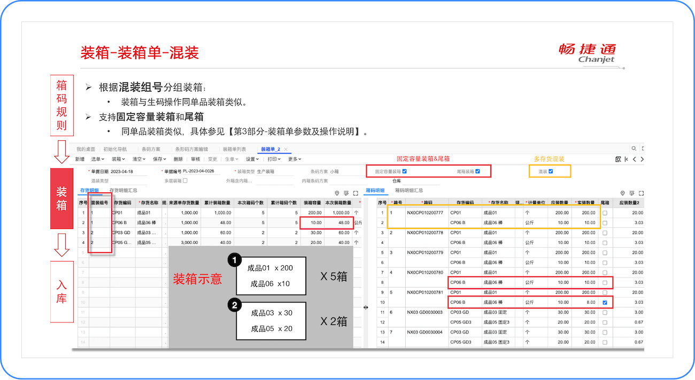Screen dimensions: 695x380
Task: Click fullscreen icon above 箱码明细 table
Action: tap(641, 193)
